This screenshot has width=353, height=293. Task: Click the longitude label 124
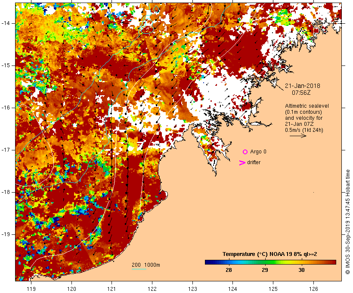232,289
